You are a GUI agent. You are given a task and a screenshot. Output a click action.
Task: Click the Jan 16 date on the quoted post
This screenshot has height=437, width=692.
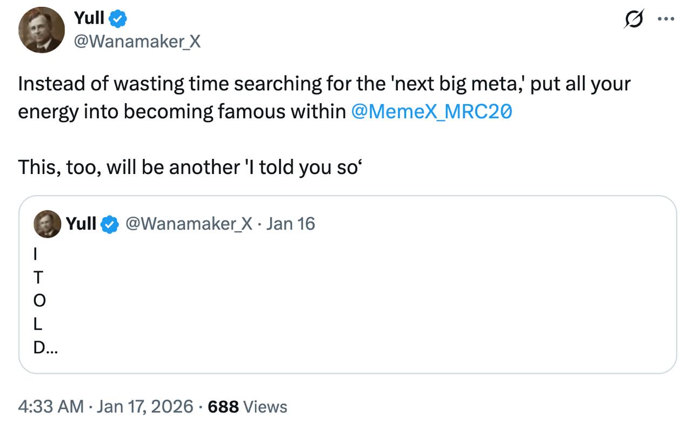291,224
